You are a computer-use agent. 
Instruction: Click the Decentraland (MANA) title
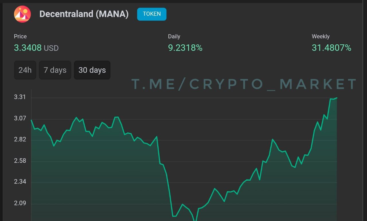(x=84, y=14)
